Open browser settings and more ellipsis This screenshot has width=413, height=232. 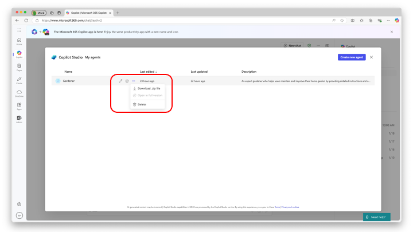(388, 20)
